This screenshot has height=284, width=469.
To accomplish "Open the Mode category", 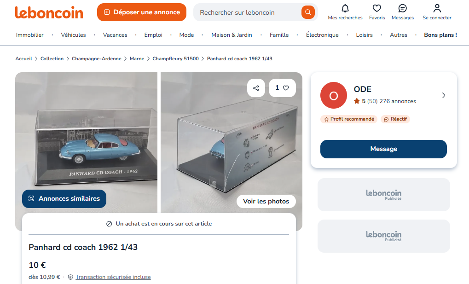I will click(x=187, y=35).
